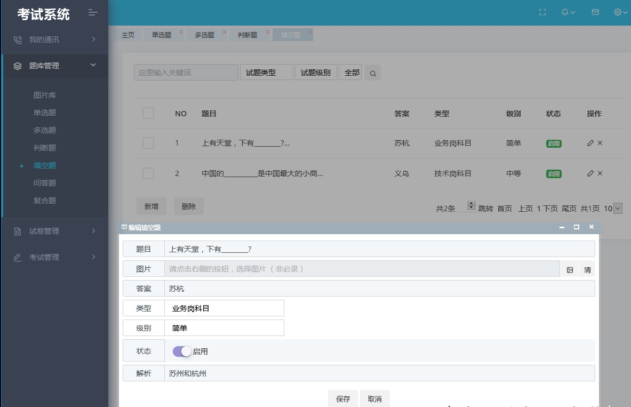Click the fullscreen icon in top bar
Viewport: 631px width, 407px height.
click(542, 12)
